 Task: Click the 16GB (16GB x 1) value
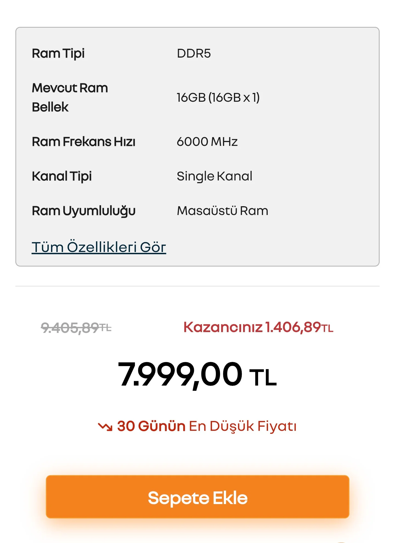218,97
